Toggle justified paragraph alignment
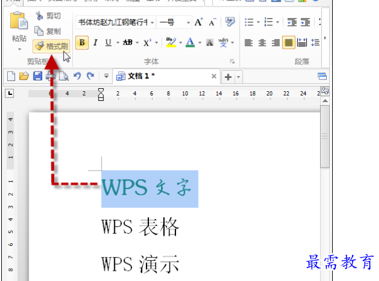 [288, 43]
